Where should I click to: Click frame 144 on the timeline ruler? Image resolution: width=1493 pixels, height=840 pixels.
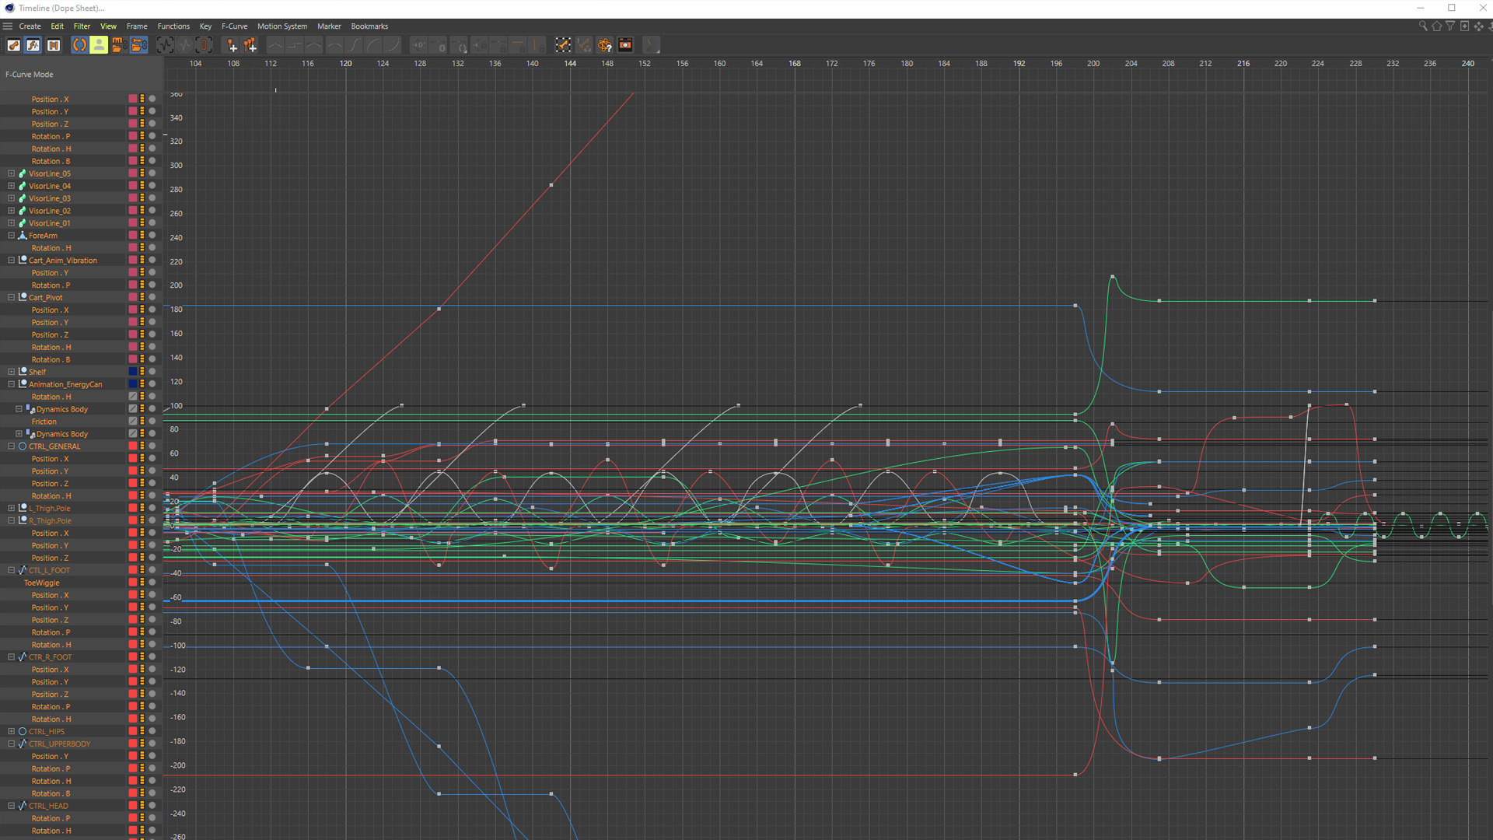click(570, 64)
